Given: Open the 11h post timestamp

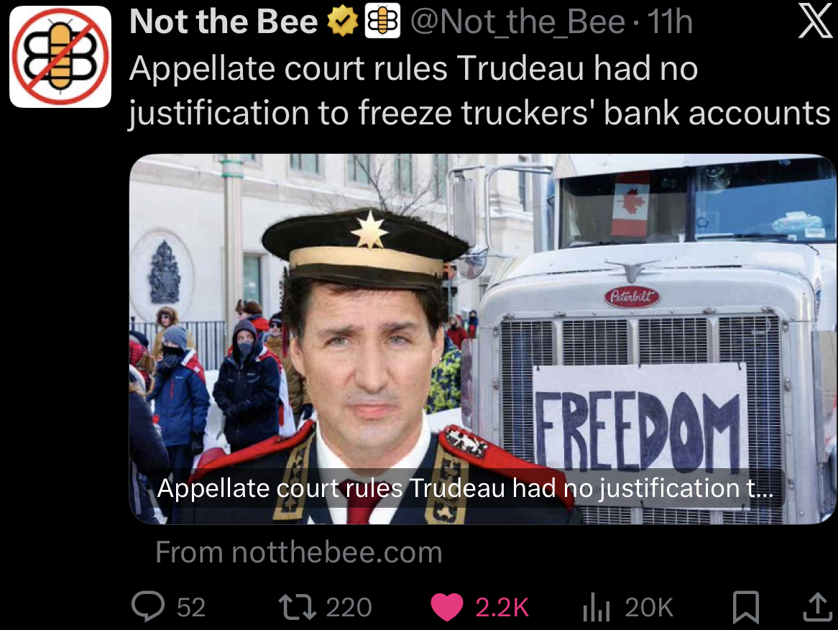Looking at the screenshot, I should point(671,22).
